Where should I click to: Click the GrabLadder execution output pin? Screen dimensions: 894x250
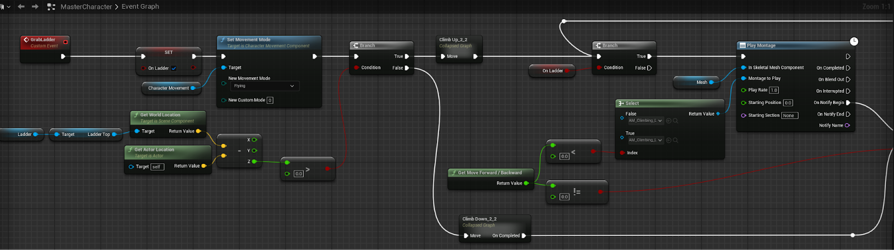tap(63, 56)
